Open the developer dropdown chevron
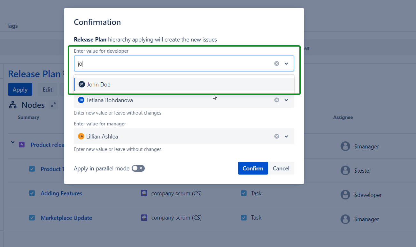The image size is (416, 247). (286, 64)
